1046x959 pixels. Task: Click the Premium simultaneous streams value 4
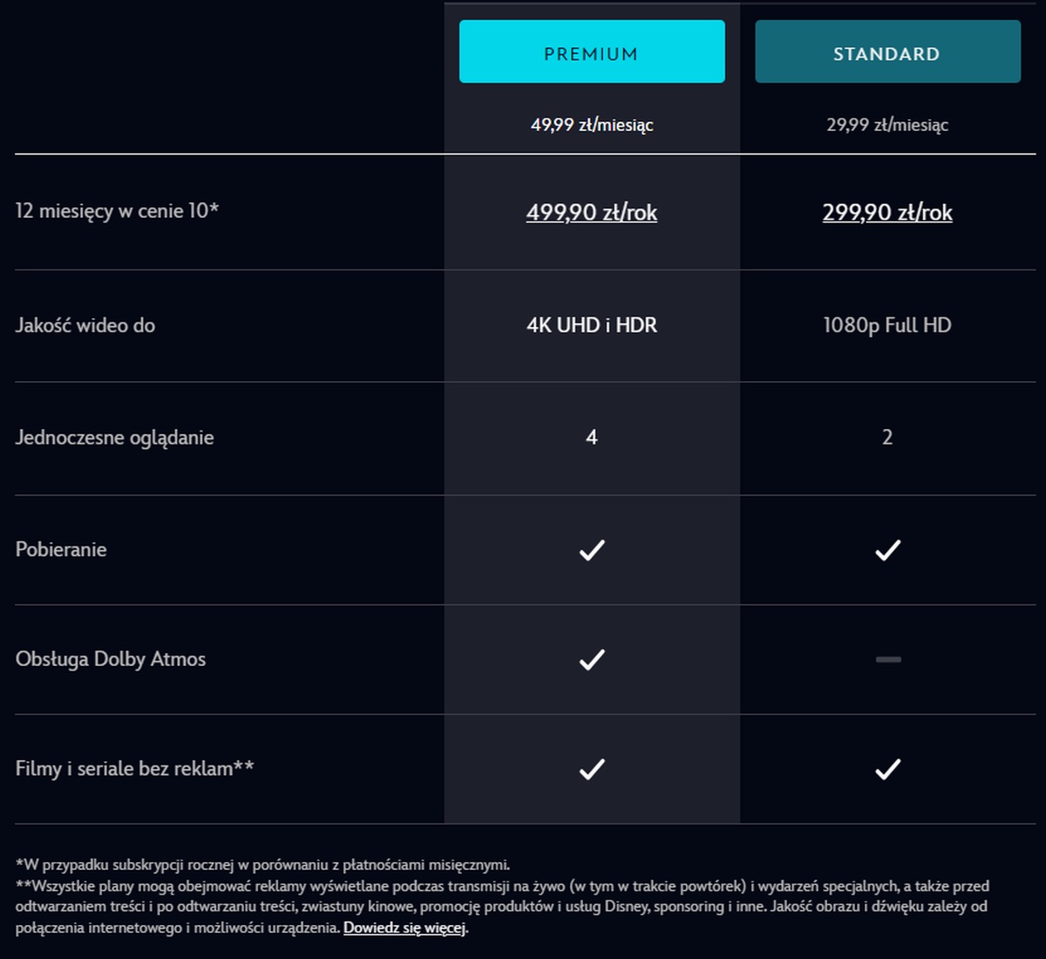coord(592,438)
